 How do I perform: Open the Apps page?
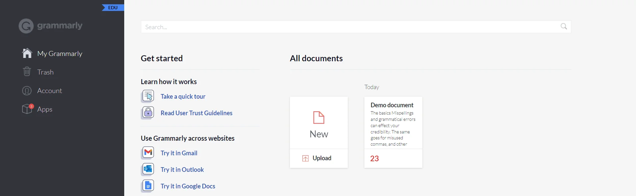point(45,109)
